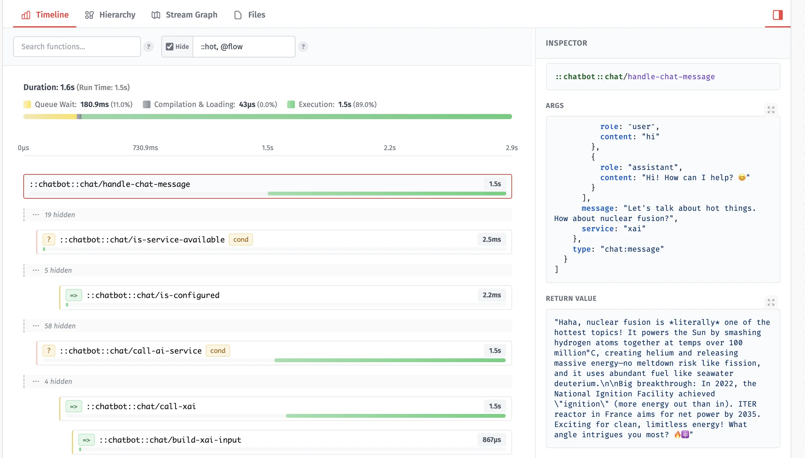Click the dots icon next to 5 hidden
The height and width of the screenshot is (458, 805).
click(x=36, y=270)
